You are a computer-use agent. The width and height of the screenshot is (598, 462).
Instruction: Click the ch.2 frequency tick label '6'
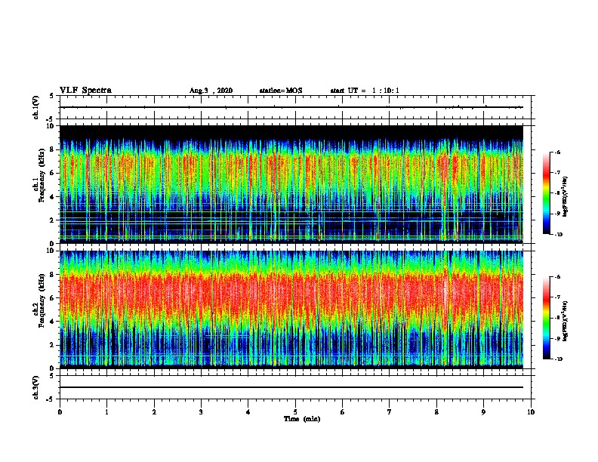53,298
